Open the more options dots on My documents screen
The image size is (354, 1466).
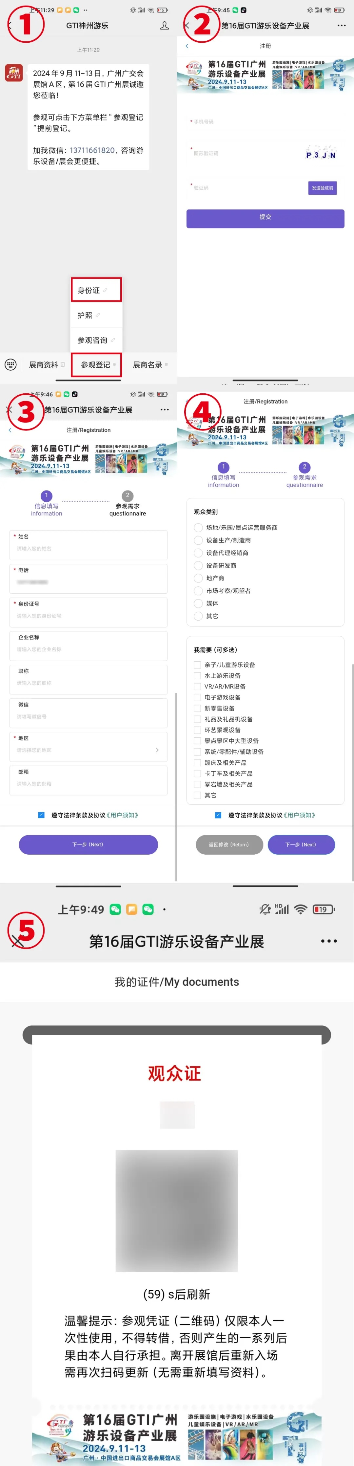(329, 941)
